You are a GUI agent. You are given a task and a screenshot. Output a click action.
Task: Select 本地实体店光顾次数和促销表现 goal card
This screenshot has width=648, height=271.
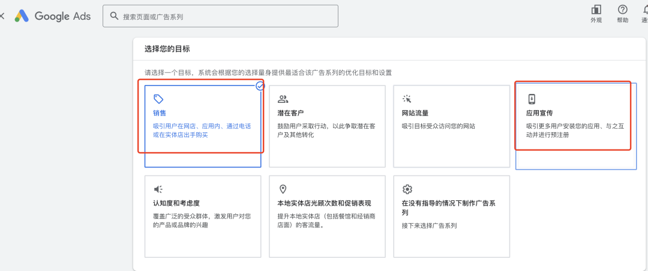[x=328, y=216]
